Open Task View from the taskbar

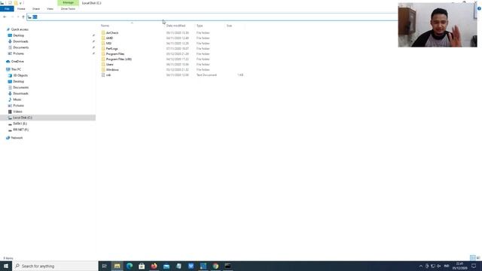click(105, 266)
